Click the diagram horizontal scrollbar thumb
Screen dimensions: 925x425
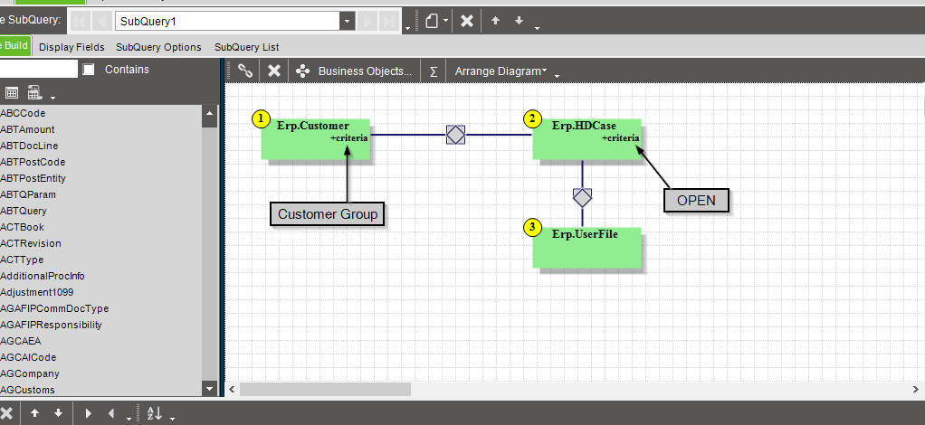(x=325, y=389)
